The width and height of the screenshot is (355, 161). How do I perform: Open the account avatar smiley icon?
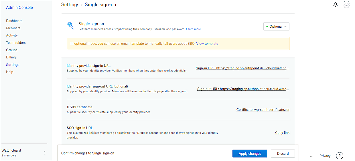(346, 5)
